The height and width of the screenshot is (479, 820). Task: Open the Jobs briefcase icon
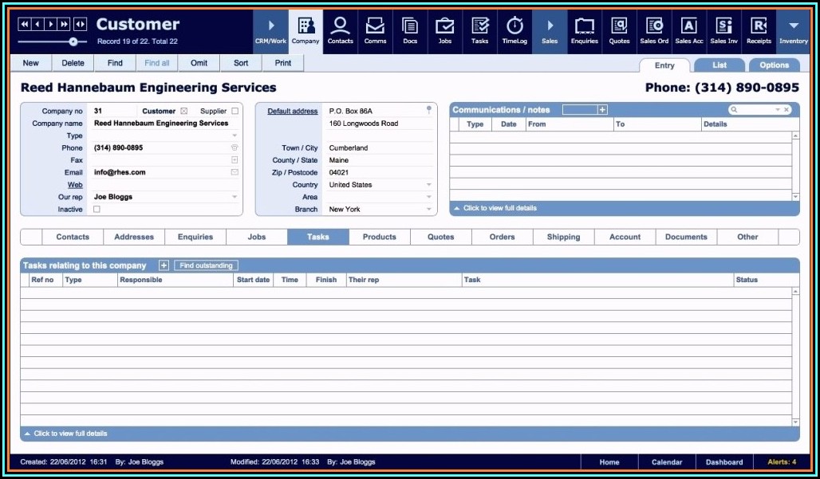click(444, 30)
